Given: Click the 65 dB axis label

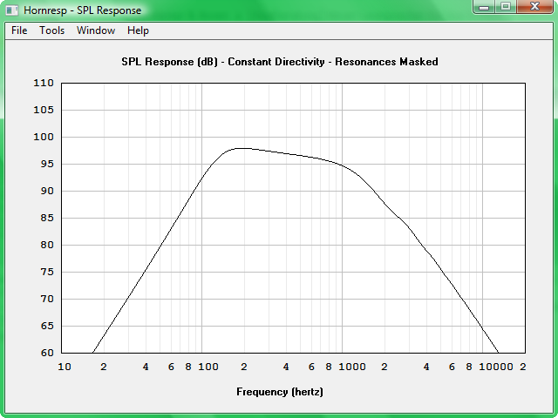Looking at the screenshot, I should 47,326.
